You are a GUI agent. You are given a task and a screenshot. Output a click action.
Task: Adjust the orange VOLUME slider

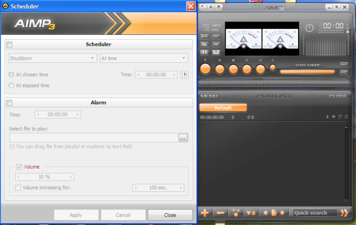tap(307, 72)
